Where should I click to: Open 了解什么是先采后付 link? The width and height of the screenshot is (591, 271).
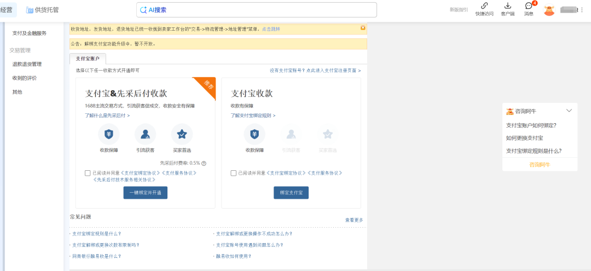pos(107,116)
